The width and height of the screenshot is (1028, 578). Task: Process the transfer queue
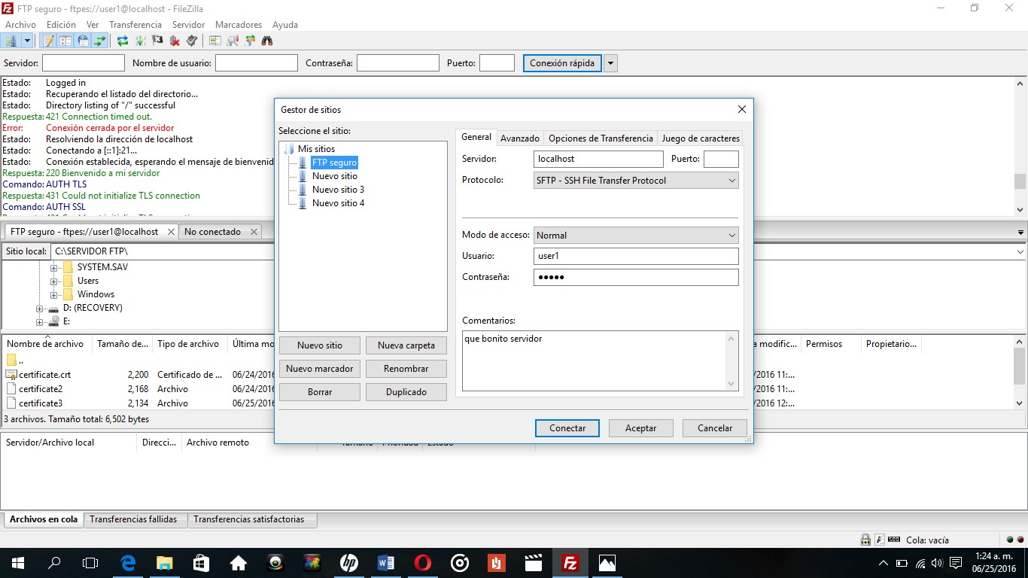pyautogui.click(x=139, y=41)
